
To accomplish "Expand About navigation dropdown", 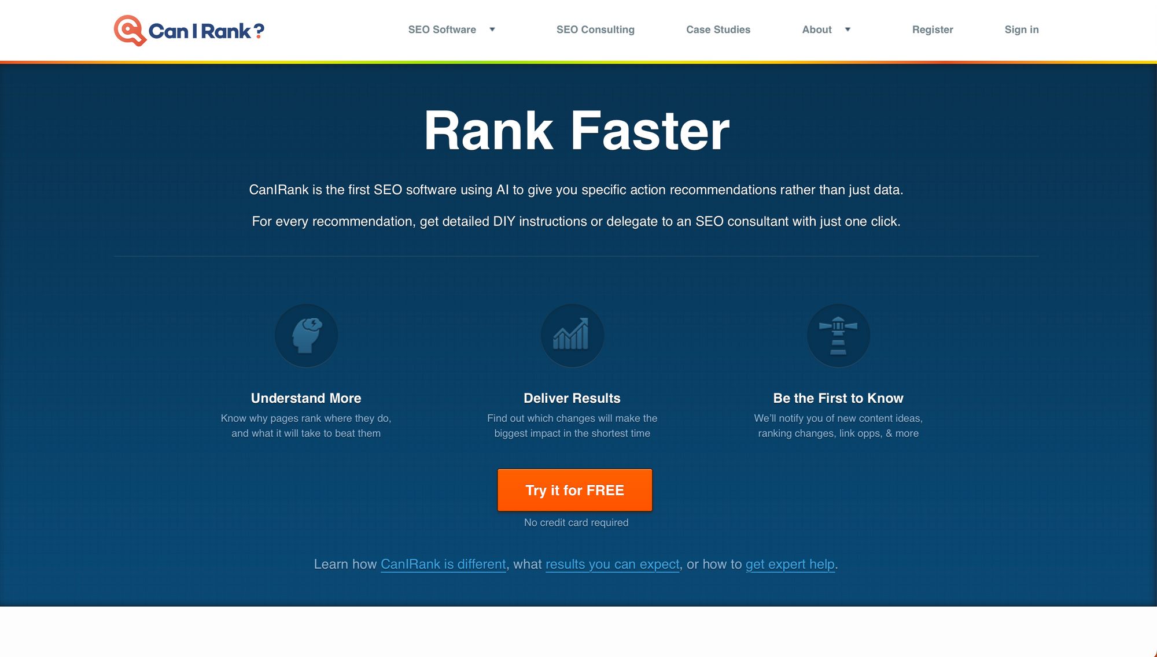I will pos(848,29).
